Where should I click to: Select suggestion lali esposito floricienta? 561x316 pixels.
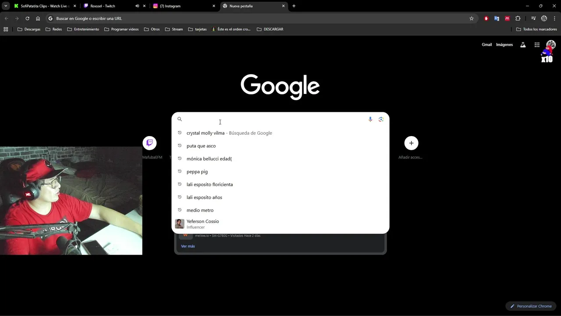click(x=280, y=184)
